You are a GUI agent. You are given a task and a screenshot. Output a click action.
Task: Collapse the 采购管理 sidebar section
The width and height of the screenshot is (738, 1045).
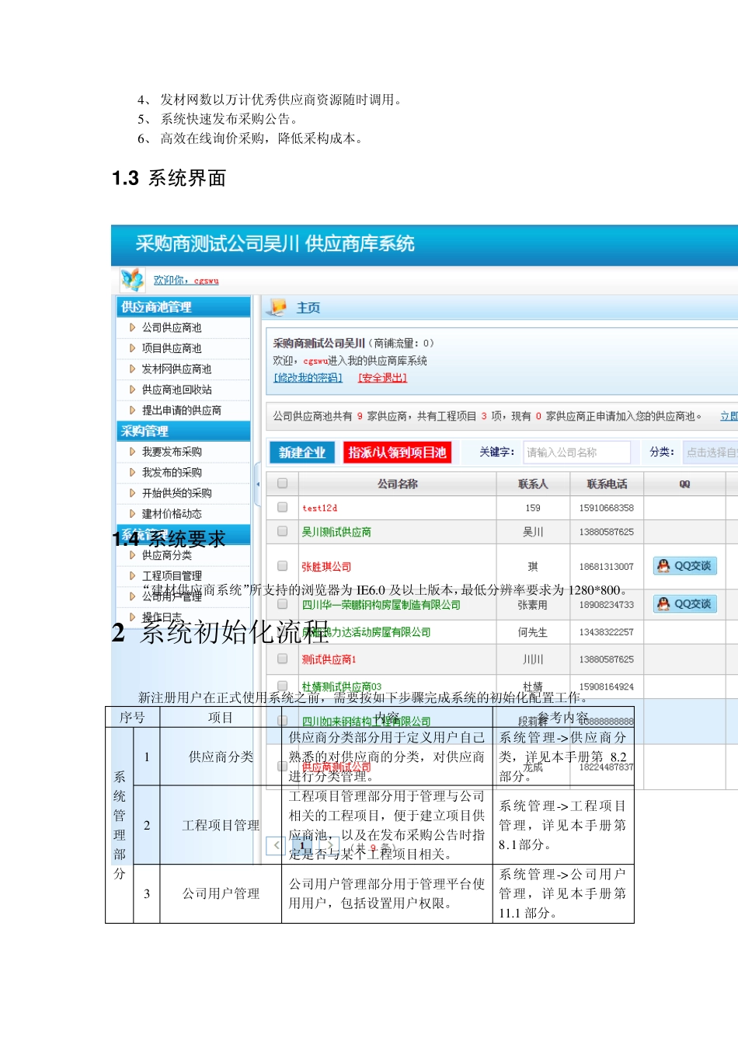(184, 431)
